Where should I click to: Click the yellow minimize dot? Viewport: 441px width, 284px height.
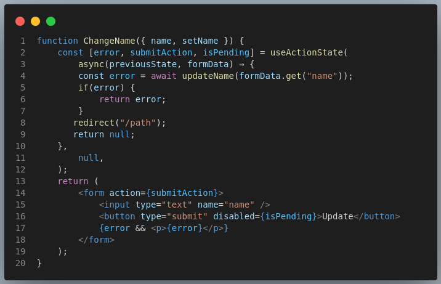tap(36, 22)
